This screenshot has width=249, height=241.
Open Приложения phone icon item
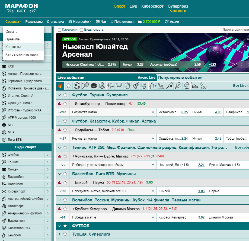point(122,22)
